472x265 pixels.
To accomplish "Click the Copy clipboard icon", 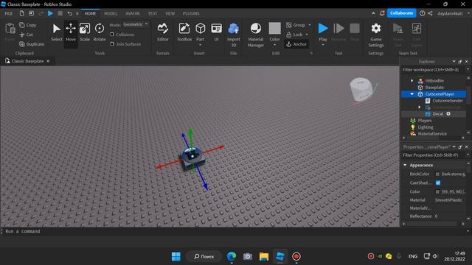I will pos(22,25).
